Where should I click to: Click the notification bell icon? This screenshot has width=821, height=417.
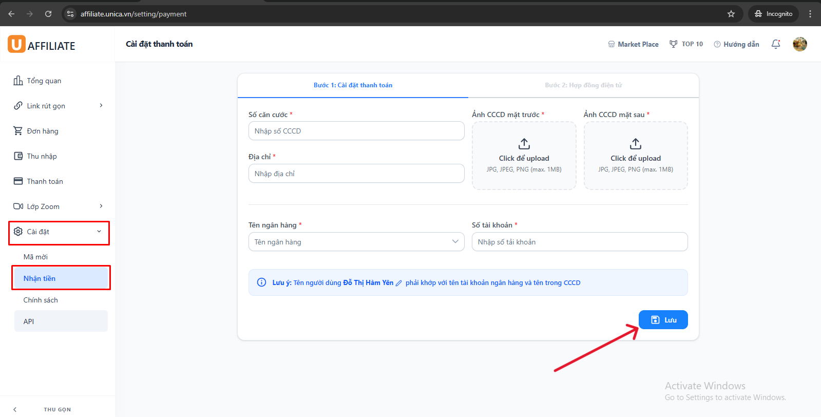775,44
